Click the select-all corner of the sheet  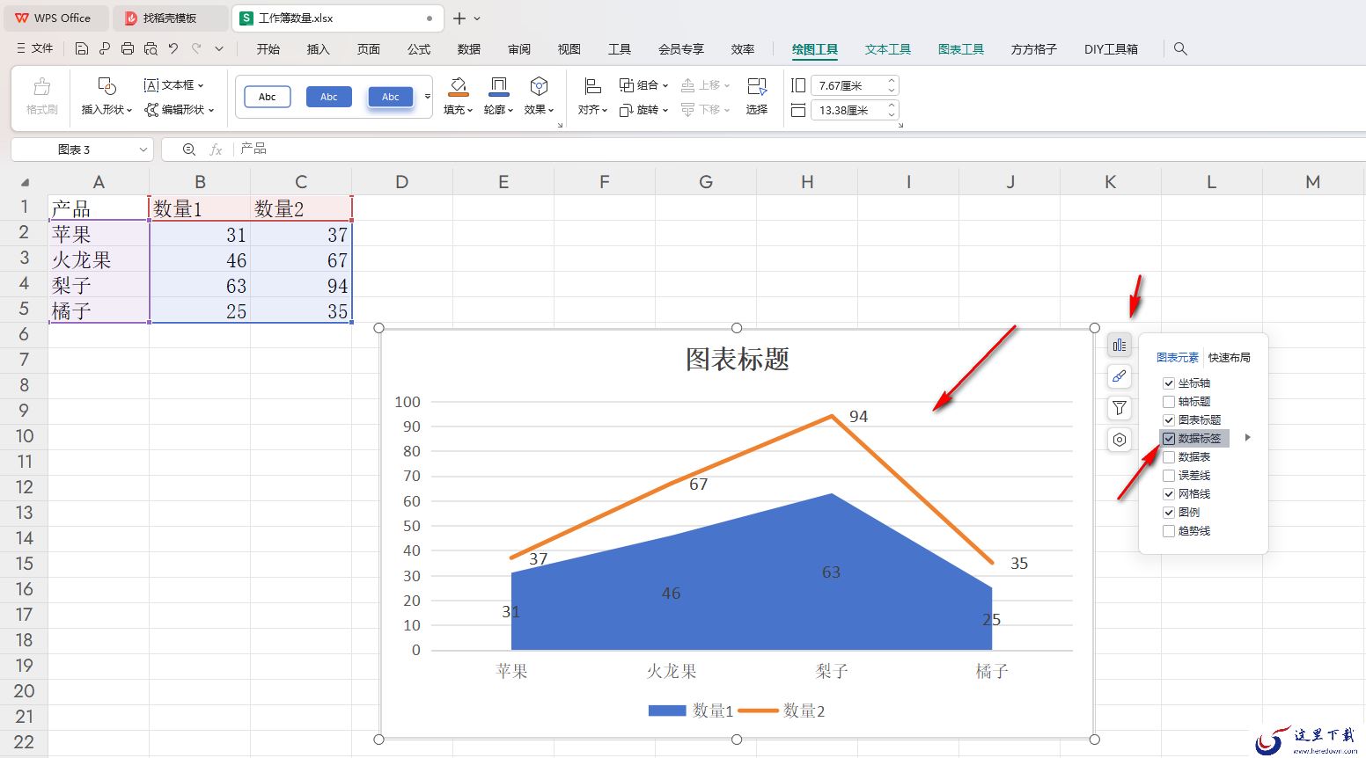24,182
